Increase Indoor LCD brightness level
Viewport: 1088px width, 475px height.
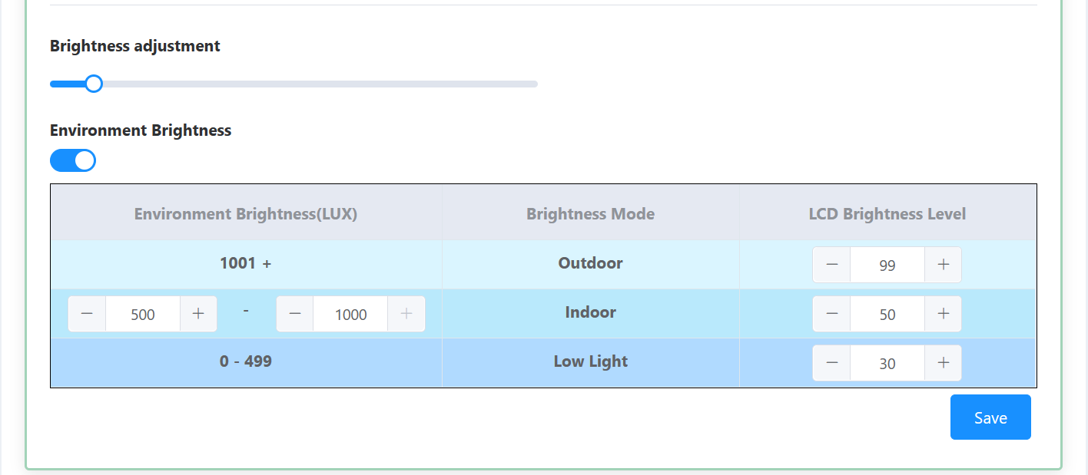click(x=944, y=314)
